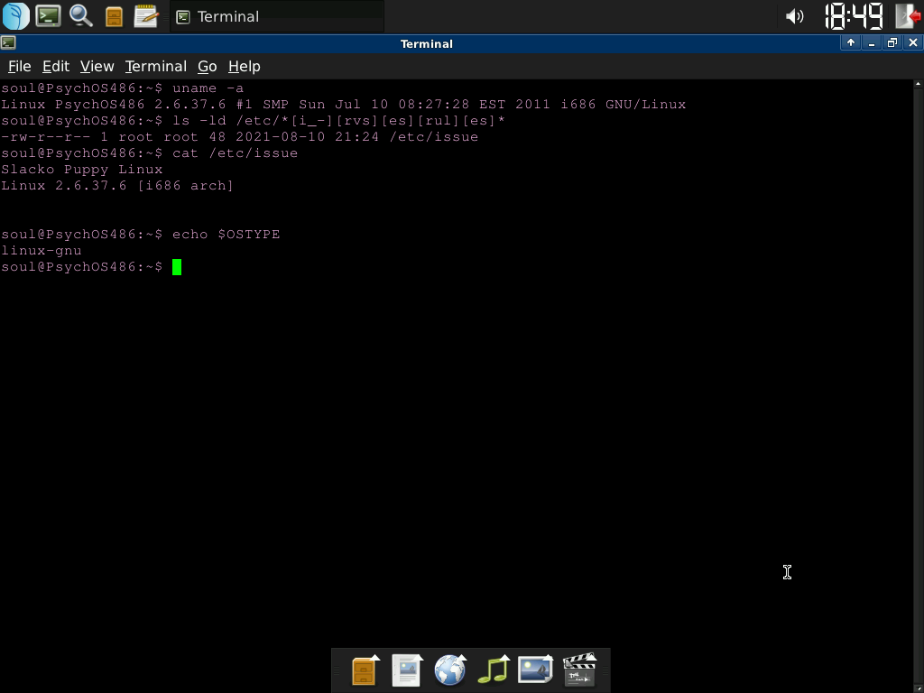This screenshot has height=693, width=924.
Task: Click the speaker volume icon
Action: pyautogui.click(x=795, y=16)
